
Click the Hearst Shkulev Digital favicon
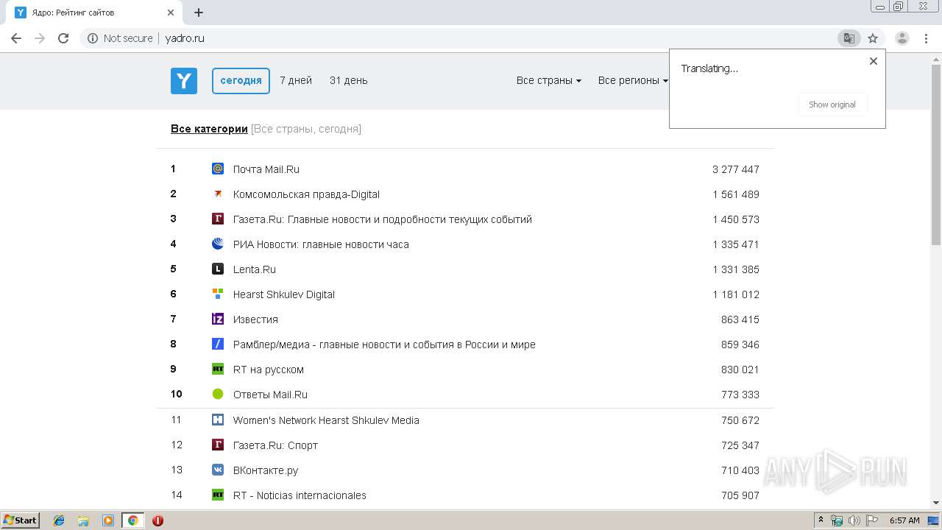[x=218, y=294]
